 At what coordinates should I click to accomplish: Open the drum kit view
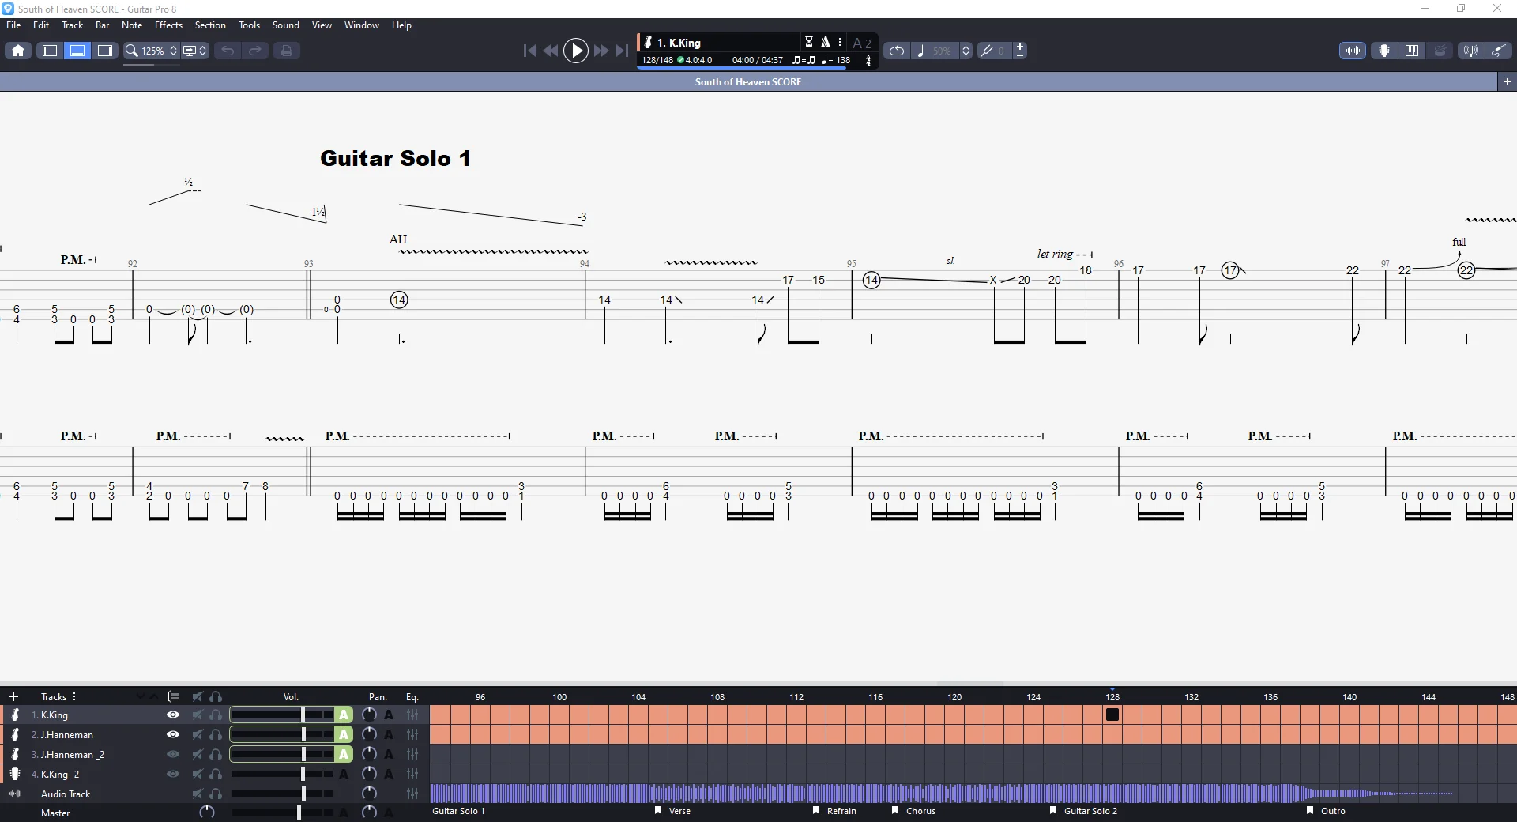[x=1440, y=51]
